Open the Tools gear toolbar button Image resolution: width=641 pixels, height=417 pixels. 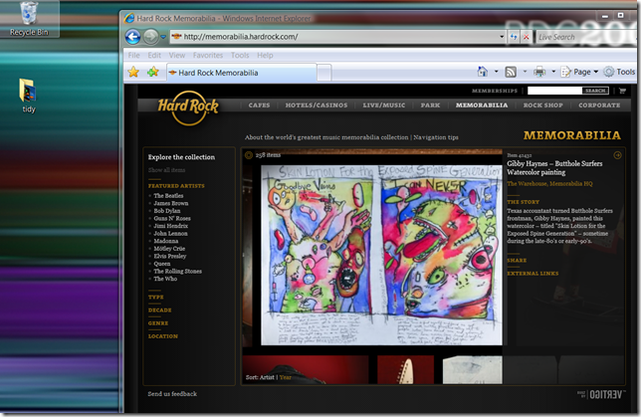tap(620, 72)
